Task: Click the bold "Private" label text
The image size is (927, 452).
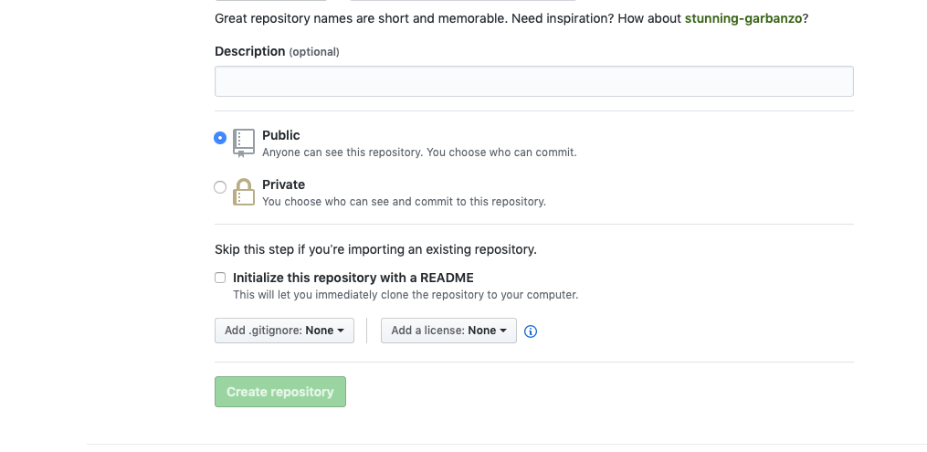Action: click(x=283, y=184)
